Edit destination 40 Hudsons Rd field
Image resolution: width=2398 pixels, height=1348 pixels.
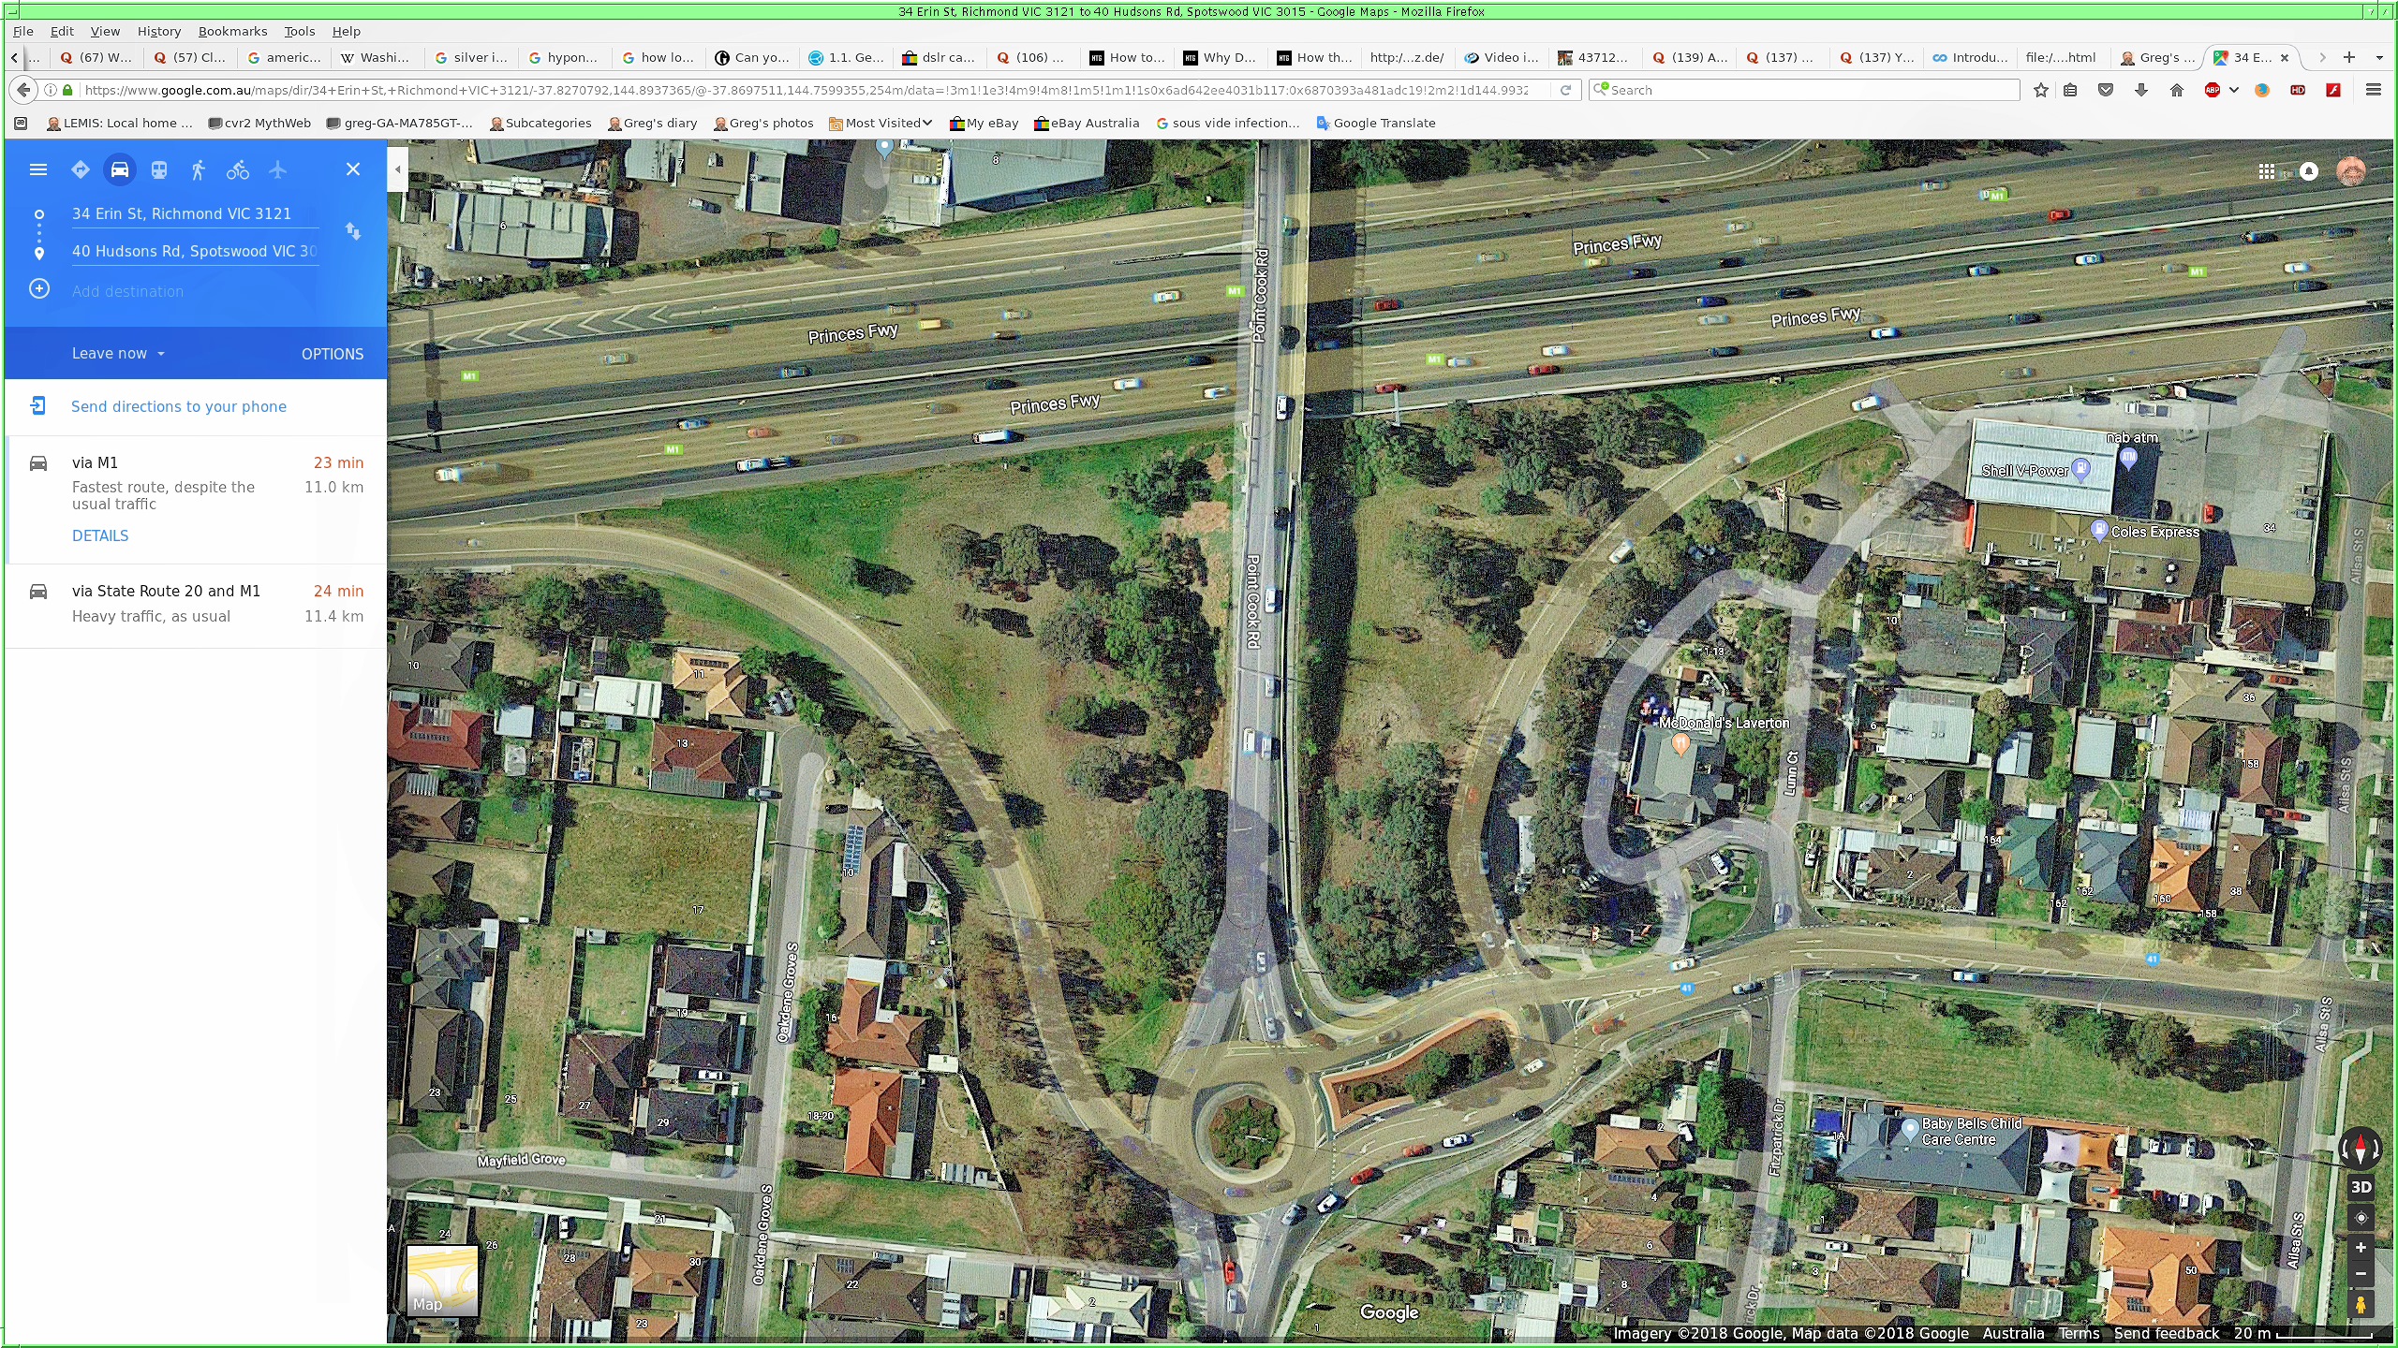195,251
